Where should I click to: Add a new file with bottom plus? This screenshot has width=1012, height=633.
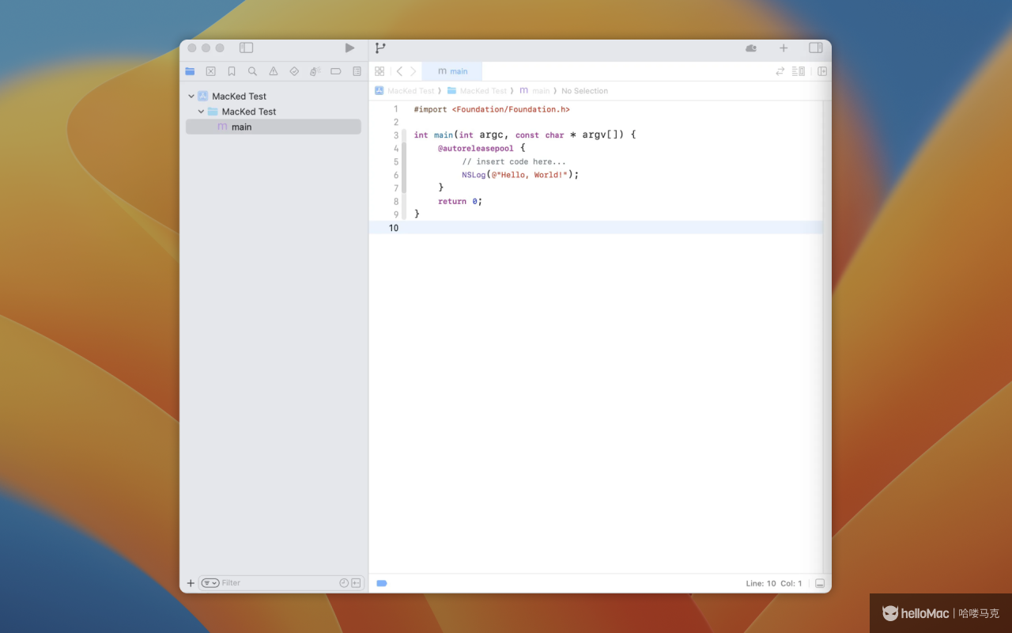coord(191,583)
